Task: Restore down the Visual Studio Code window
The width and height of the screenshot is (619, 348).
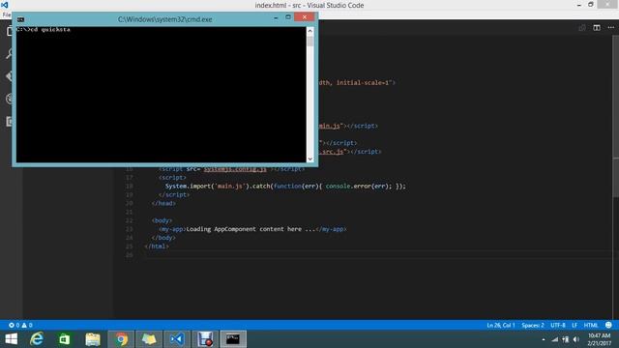Action: pyautogui.click(x=591, y=5)
